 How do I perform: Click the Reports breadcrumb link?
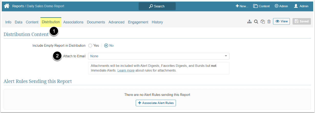tap(18, 6)
